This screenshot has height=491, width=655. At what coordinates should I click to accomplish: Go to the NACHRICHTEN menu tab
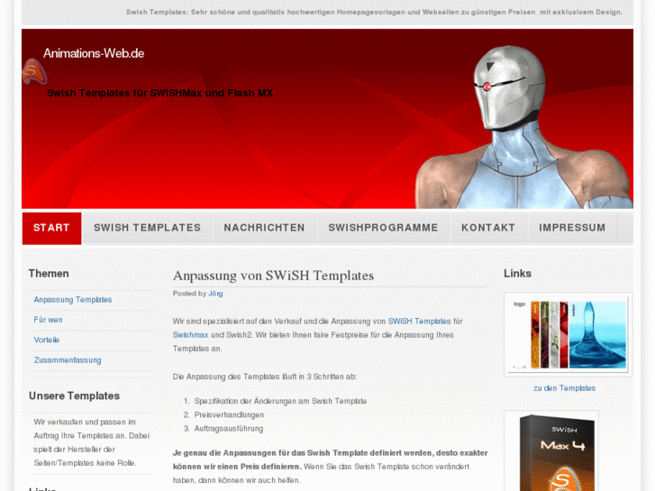point(264,228)
